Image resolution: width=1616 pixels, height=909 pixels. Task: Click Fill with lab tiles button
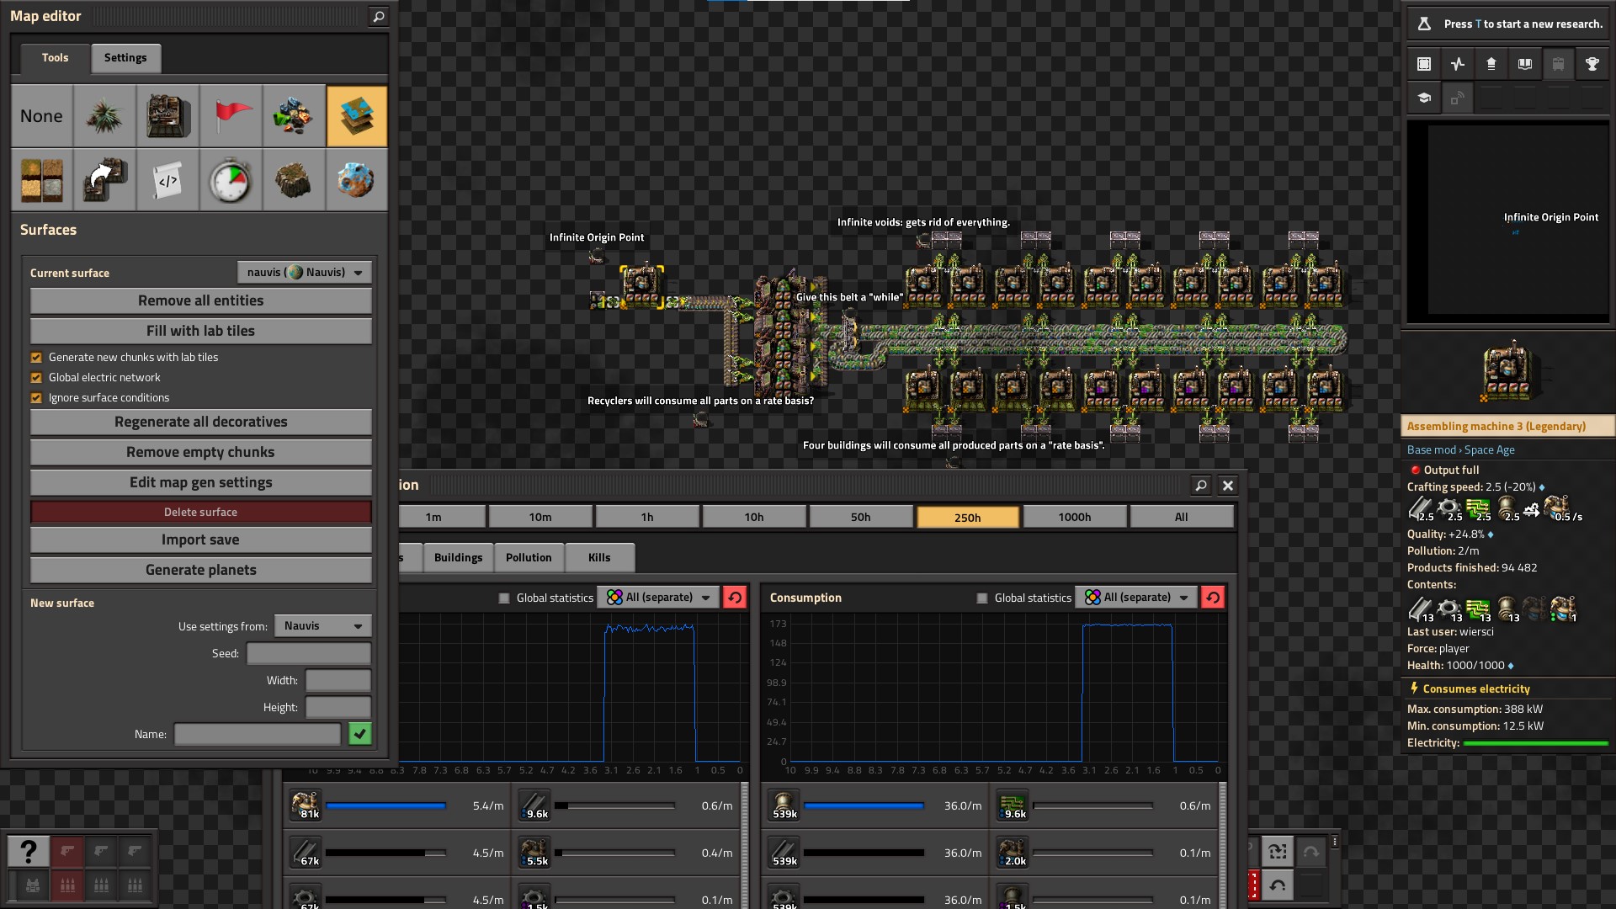[200, 331]
